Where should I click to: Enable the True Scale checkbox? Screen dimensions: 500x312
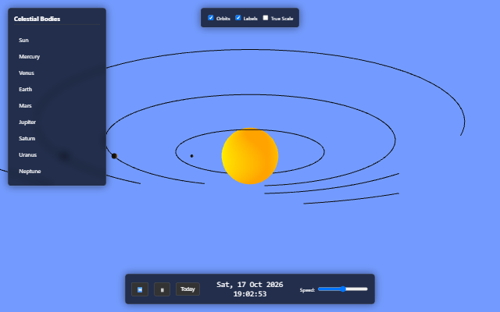point(266,18)
